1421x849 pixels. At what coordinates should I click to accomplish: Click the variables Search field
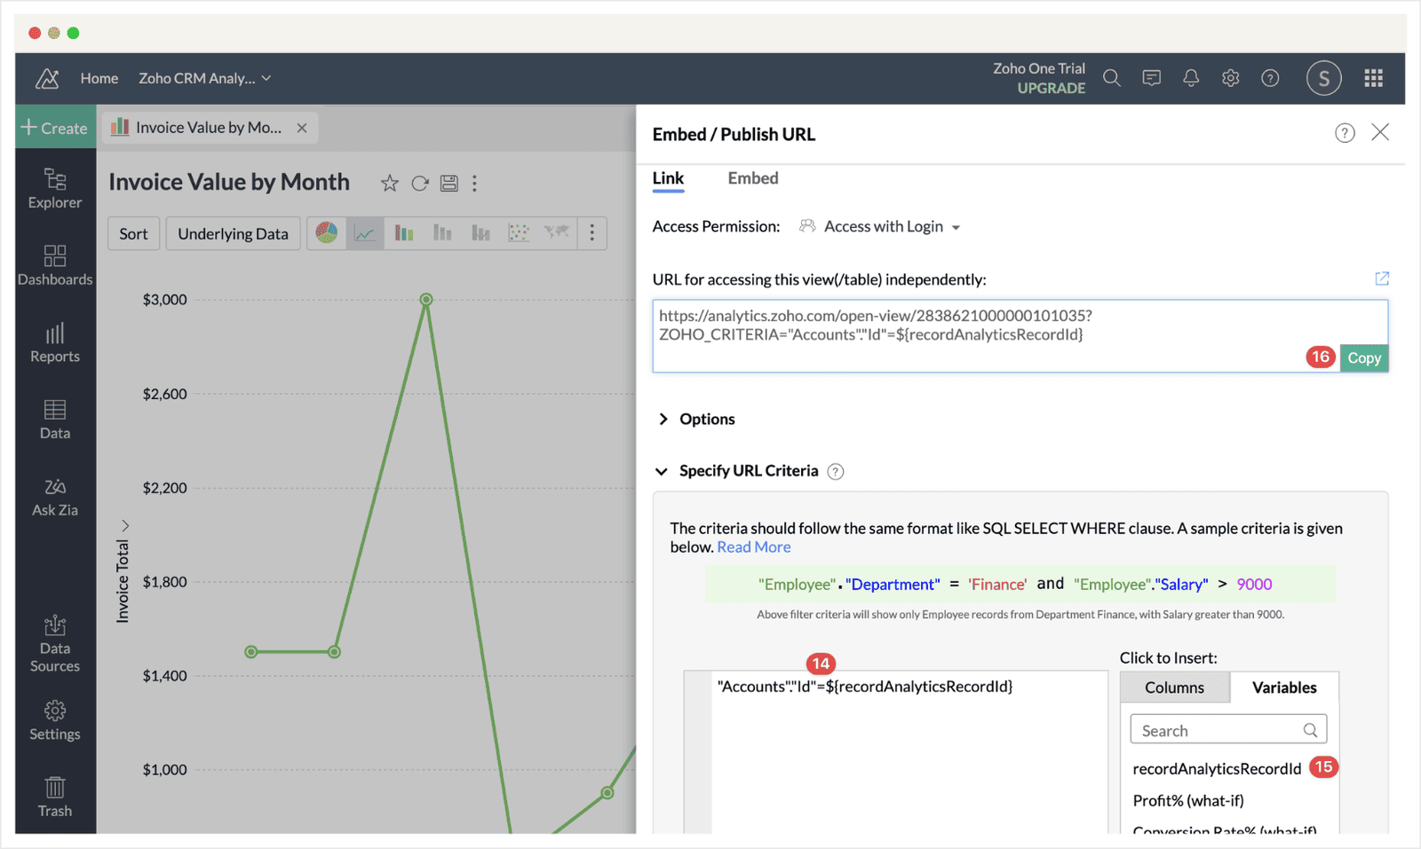(x=1228, y=730)
